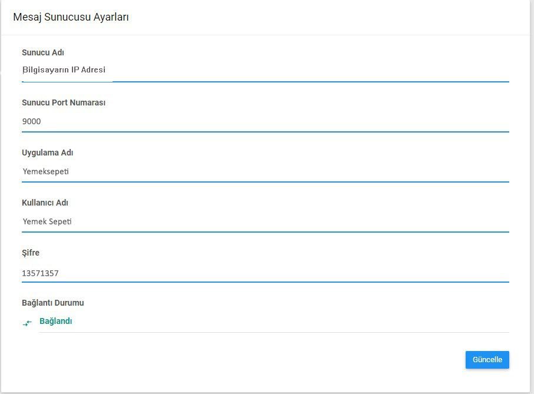Viewport: 534px width, 394px height.
Task: Focus the Şifre field showing 13571357
Action: pyautogui.click(x=265, y=273)
